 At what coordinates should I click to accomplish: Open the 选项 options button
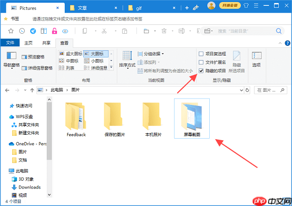256,60
